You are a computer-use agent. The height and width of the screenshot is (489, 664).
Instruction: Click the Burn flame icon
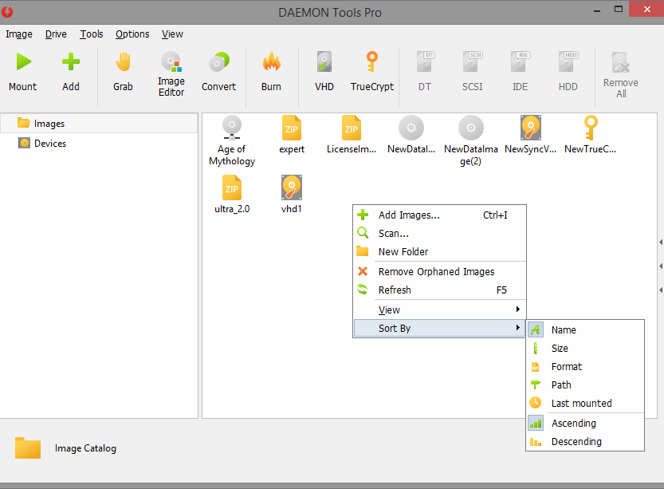(x=272, y=62)
